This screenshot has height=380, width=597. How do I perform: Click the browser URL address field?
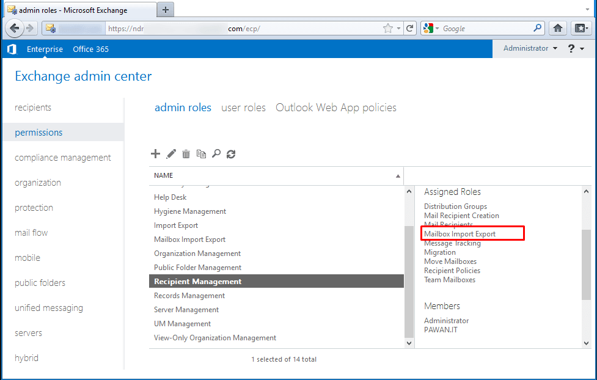(244, 28)
